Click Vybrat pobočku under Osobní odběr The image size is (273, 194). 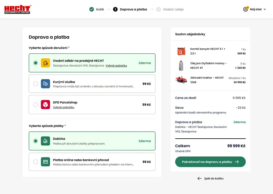[116, 66]
